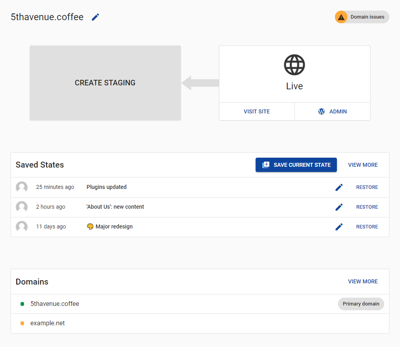Viewport: 400px width, 347px height.
Task: Save the current state
Action: coord(296,165)
